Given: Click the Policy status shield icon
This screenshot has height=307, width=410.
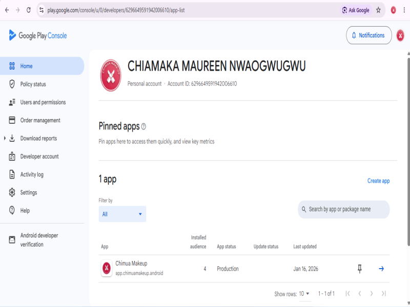Looking at the screenshot, I should [12, 84].
